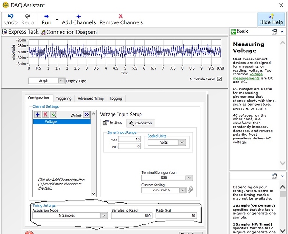
Task: Open Custom Scaling No Scale dropdown
Action: 163,190
